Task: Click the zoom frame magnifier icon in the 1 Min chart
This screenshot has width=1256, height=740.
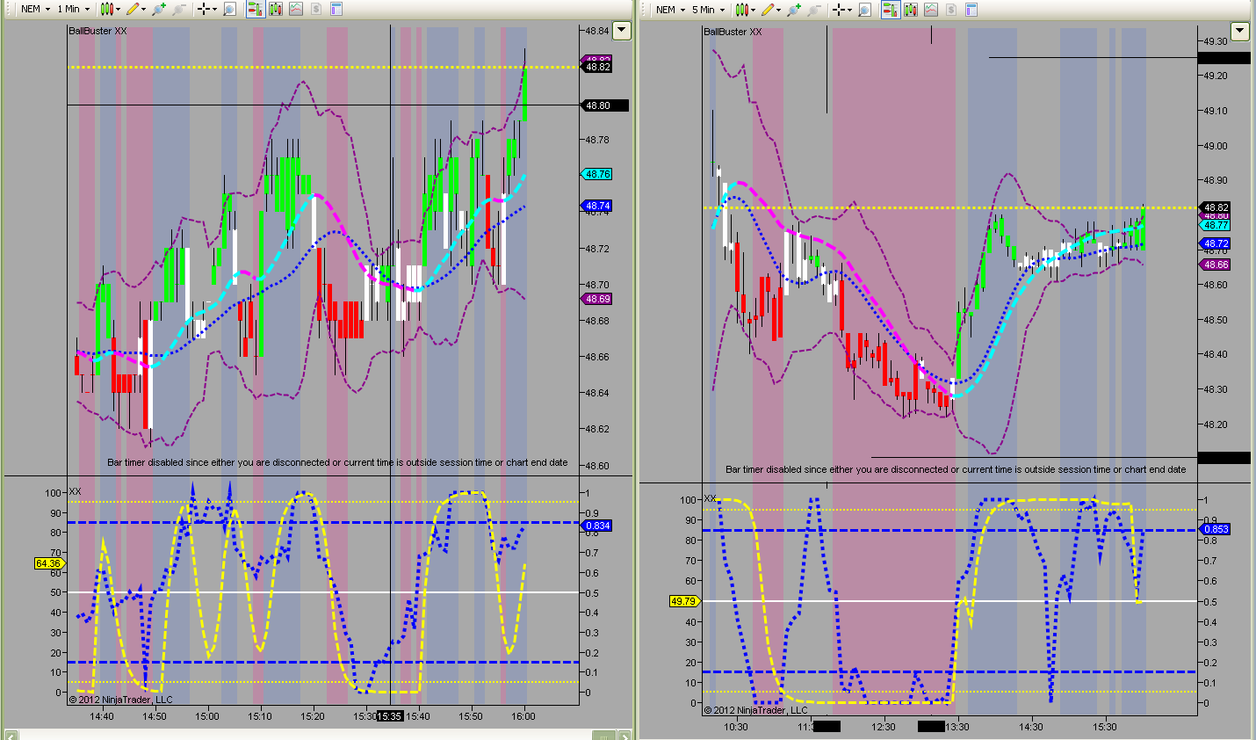Action: (x=229, y=9)
